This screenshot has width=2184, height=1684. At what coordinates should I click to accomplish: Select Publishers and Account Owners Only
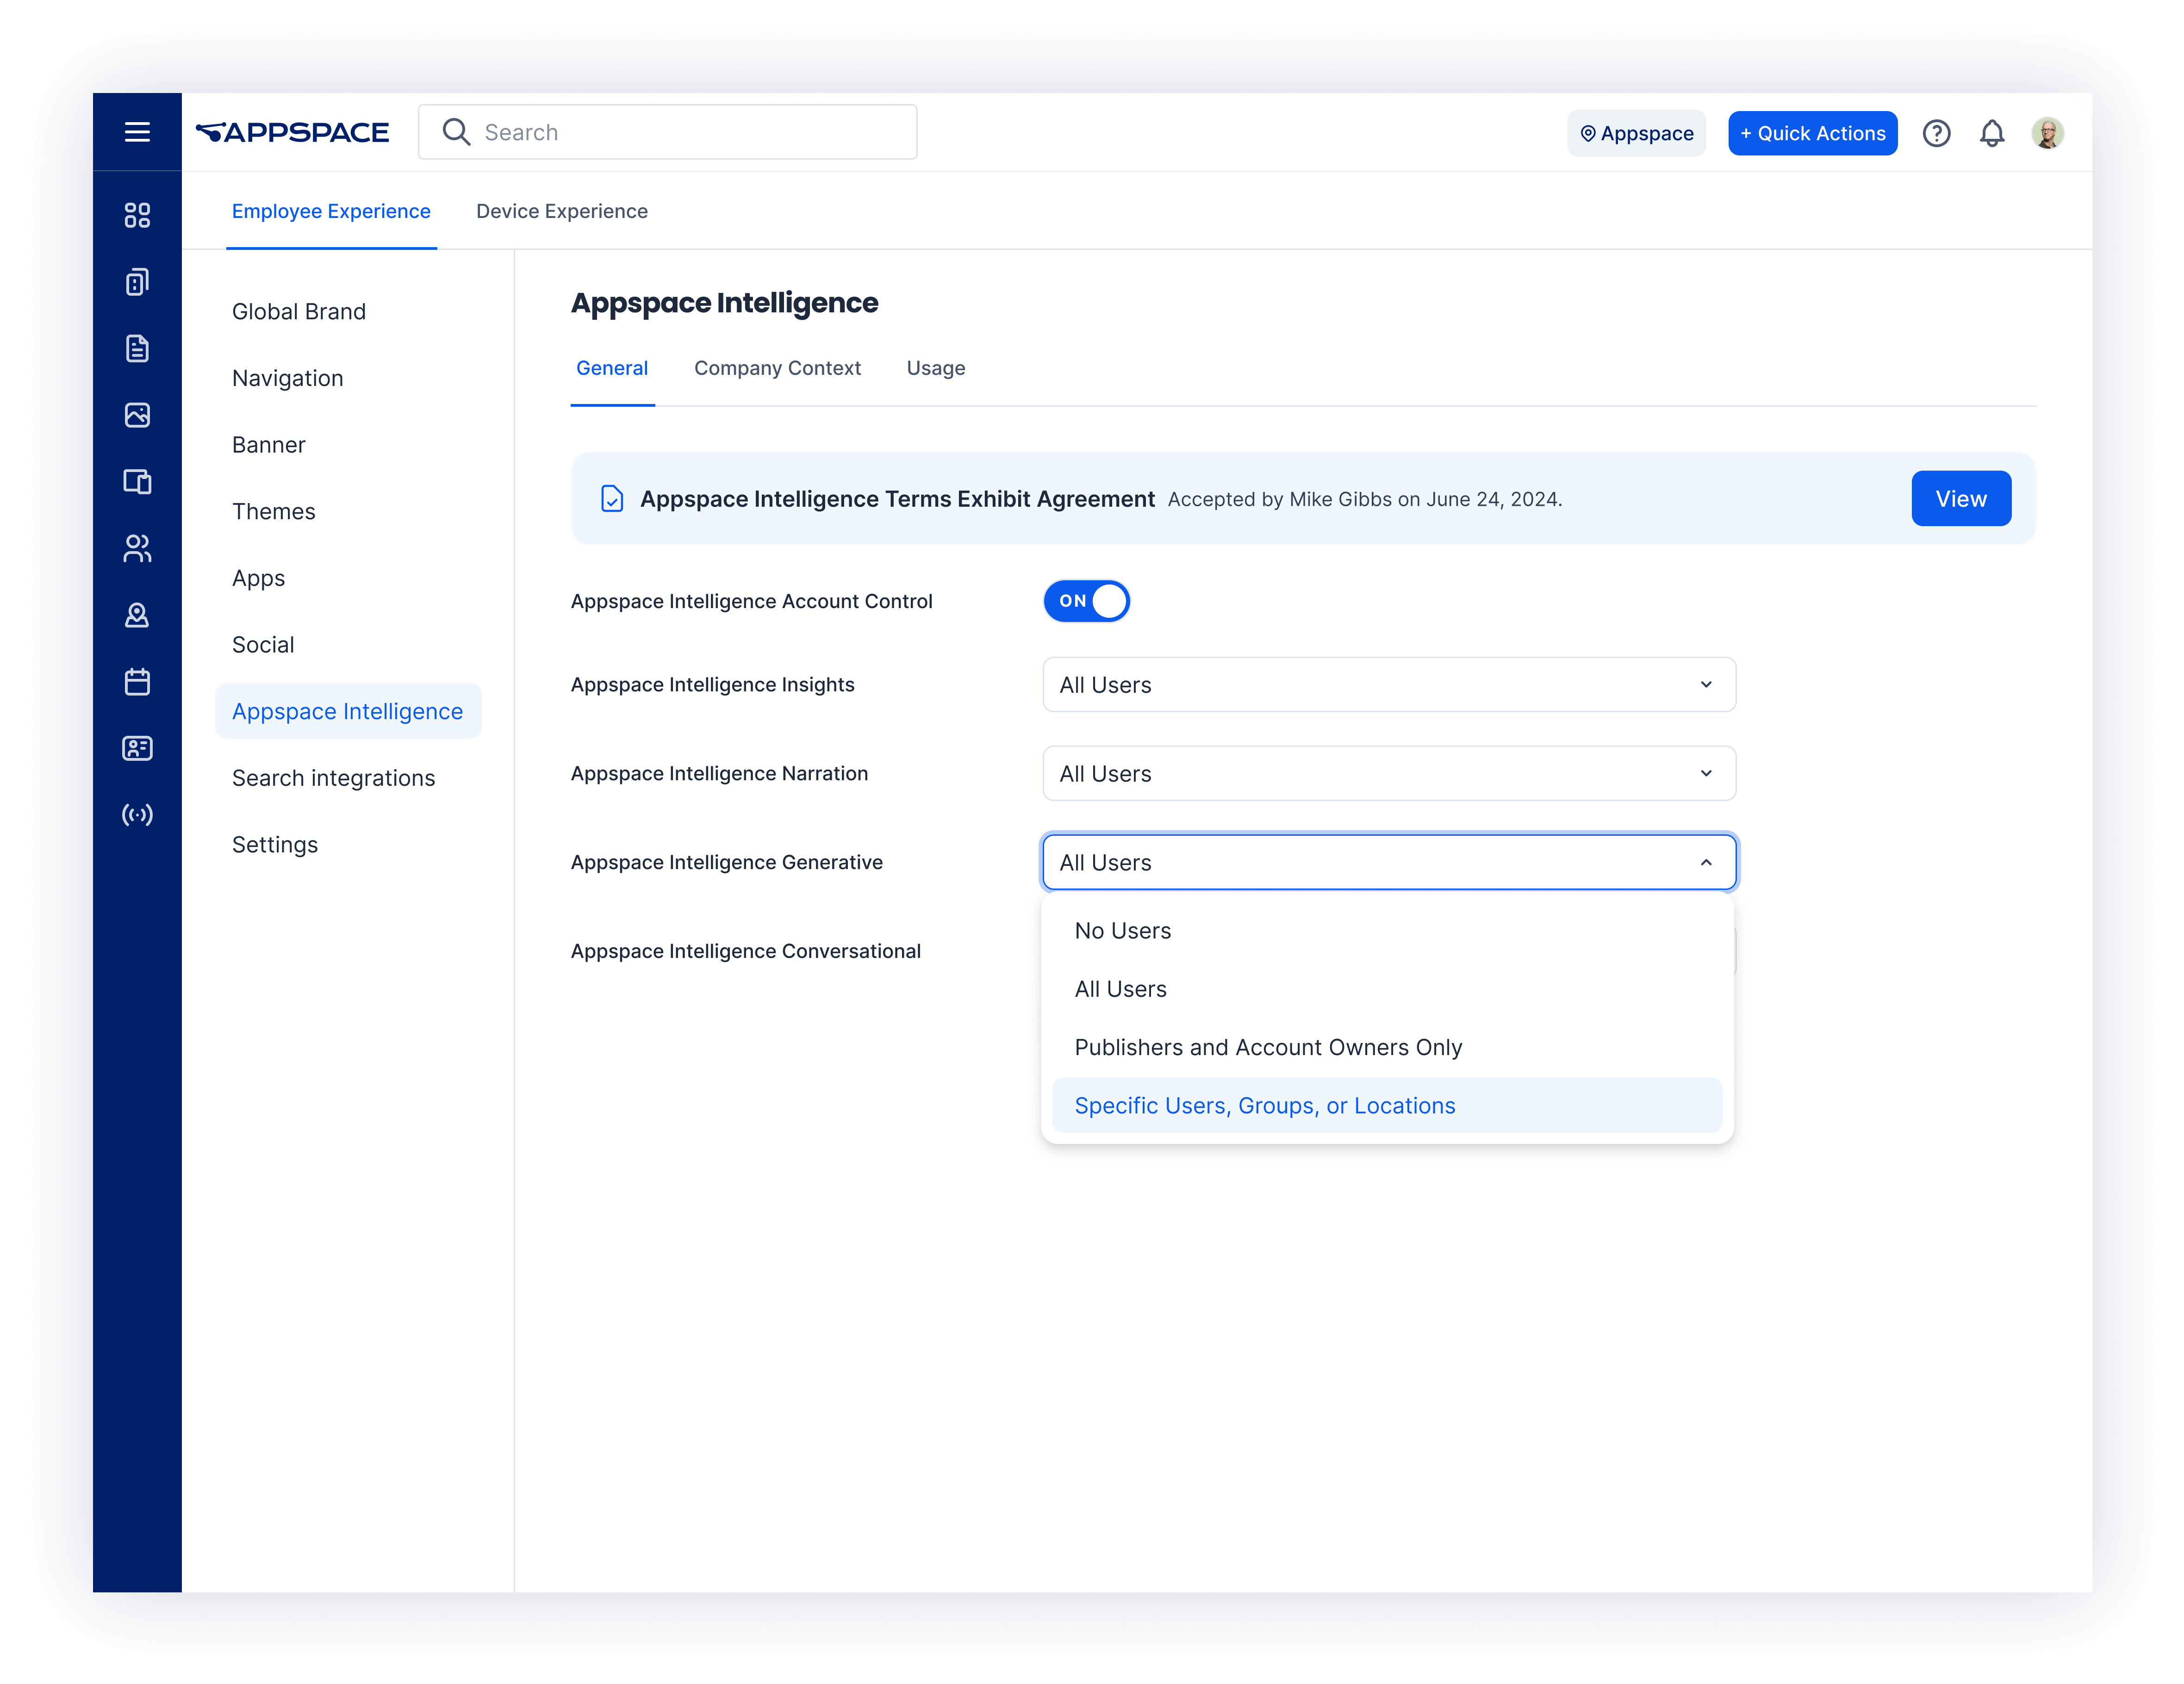click(1387, 1047)
